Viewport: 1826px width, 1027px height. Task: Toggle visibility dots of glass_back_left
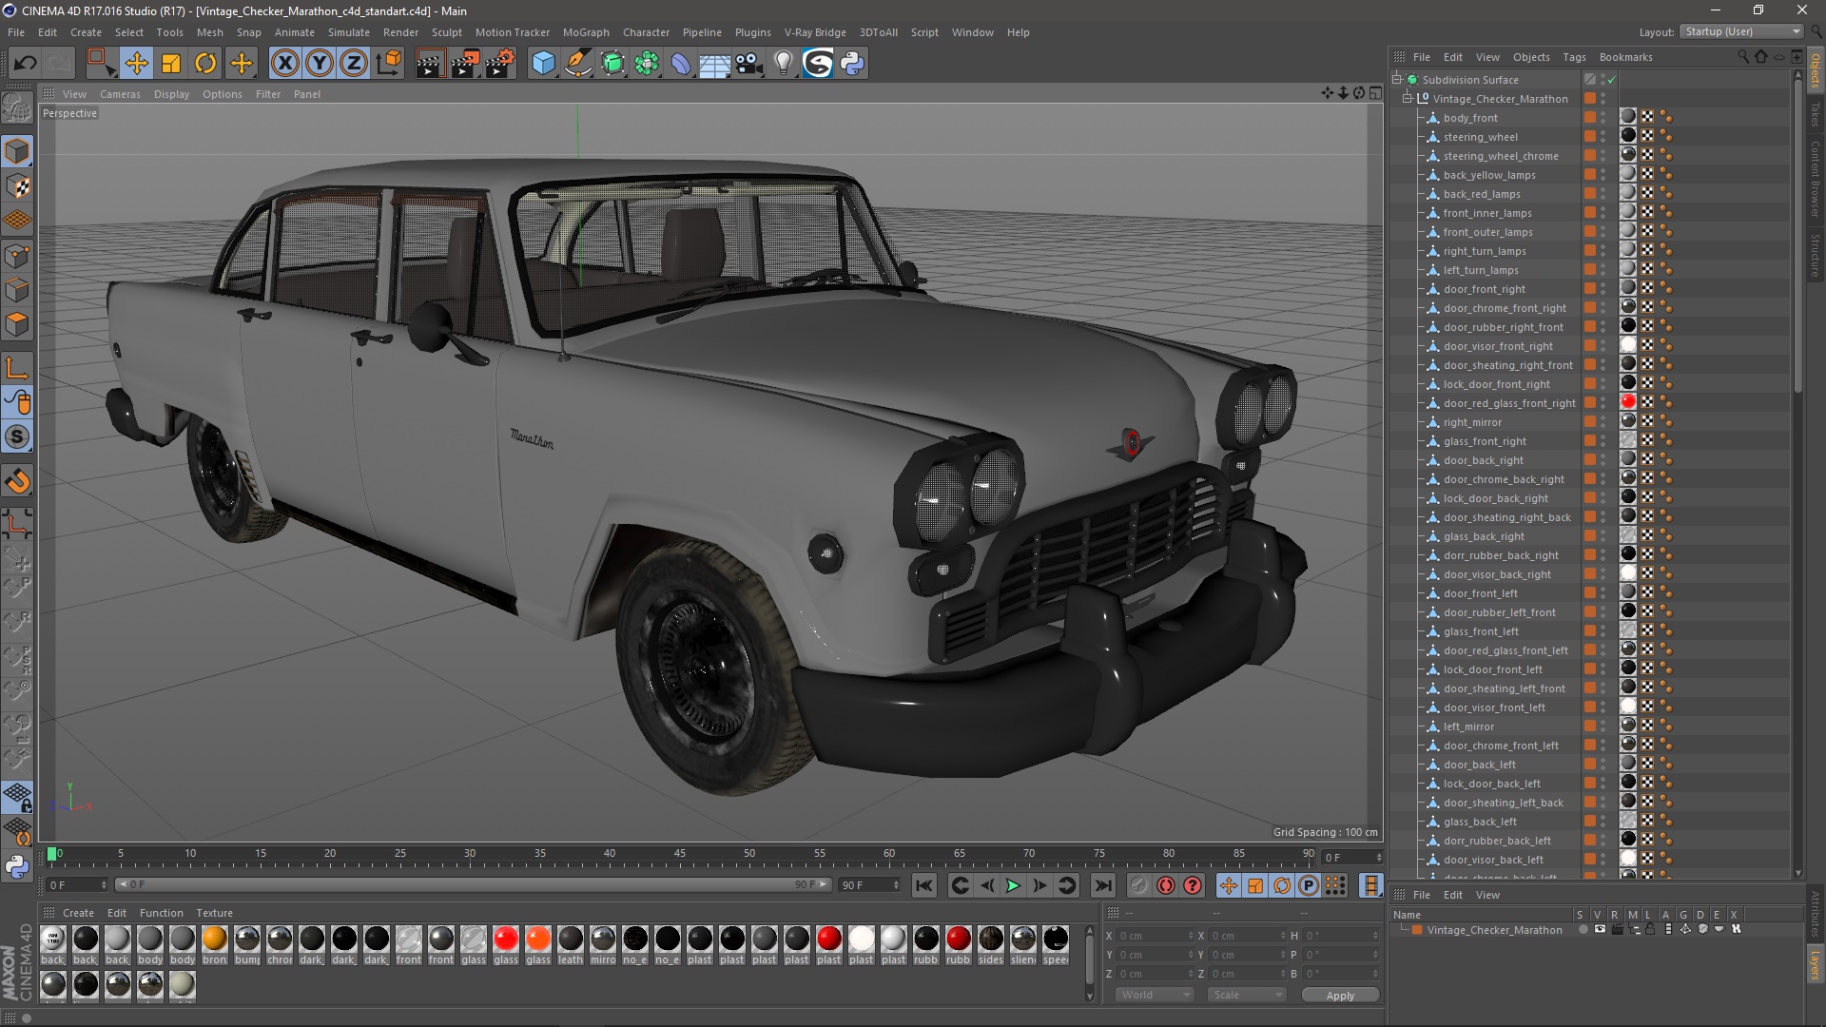(1603, 822)
